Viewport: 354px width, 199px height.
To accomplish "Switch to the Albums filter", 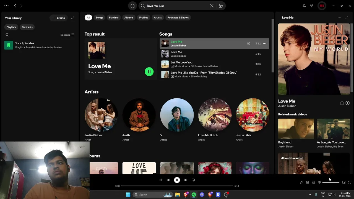I will [x=129, y=17].
